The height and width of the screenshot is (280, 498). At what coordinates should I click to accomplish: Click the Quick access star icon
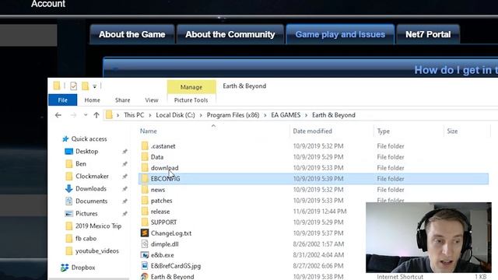65,138
